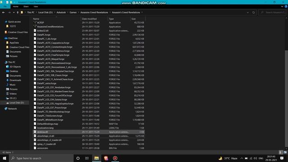The height and width of the screenshot is (162, 288).
Task: Go forward using the forward arrow
Action: coord(9,13)
